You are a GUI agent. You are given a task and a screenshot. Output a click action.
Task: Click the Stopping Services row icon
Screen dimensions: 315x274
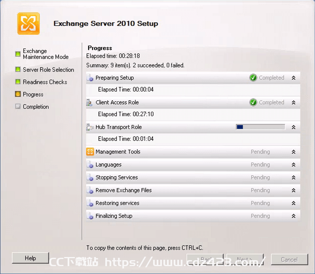90,177
